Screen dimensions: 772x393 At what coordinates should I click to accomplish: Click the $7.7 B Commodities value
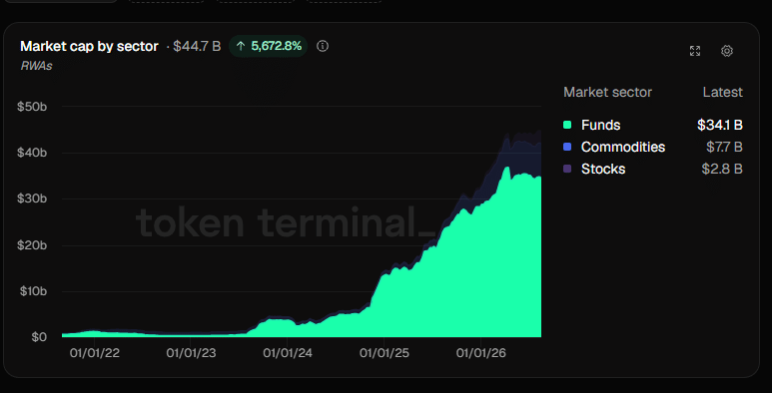pyautogui.click(x=724, y=147)
